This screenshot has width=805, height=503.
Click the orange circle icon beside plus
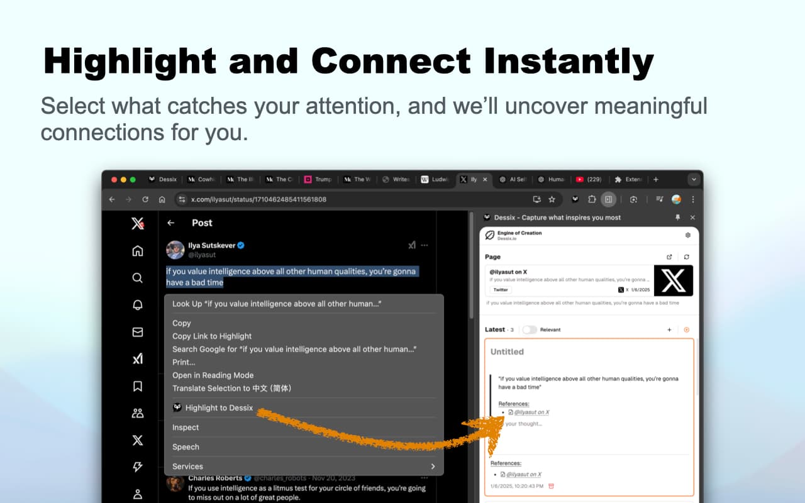(686, 329)
